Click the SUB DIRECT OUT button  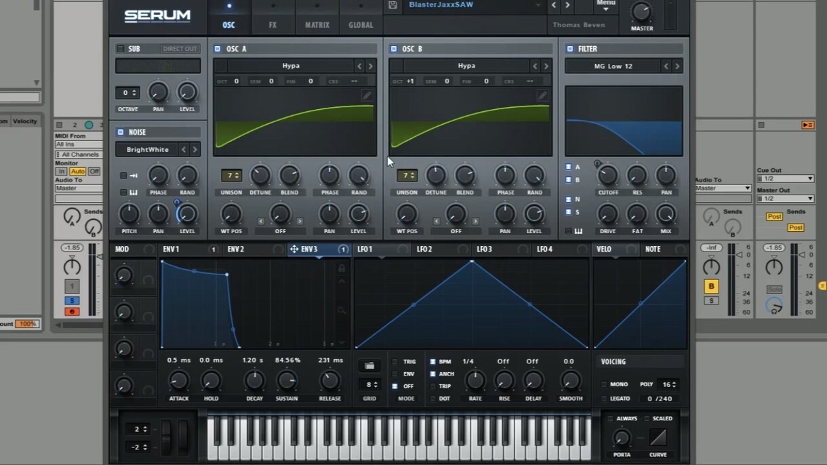(180, 49)
